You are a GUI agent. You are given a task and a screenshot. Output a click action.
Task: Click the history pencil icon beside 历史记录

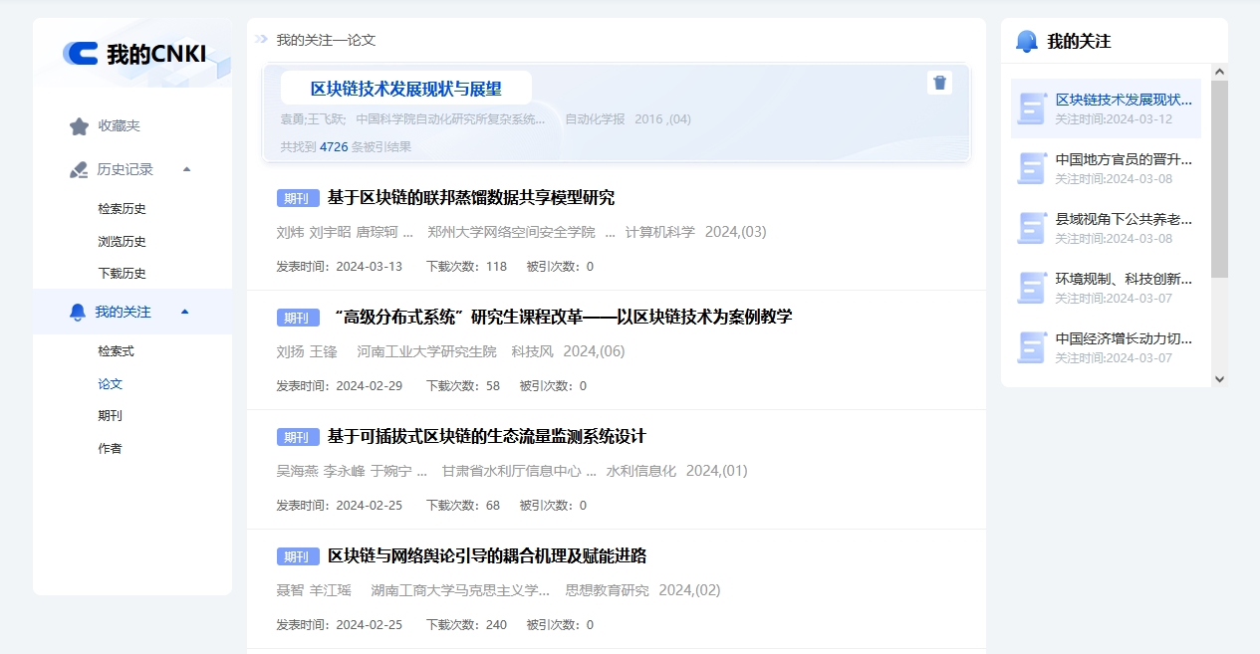pyautogui.click(x=79, y=170)
